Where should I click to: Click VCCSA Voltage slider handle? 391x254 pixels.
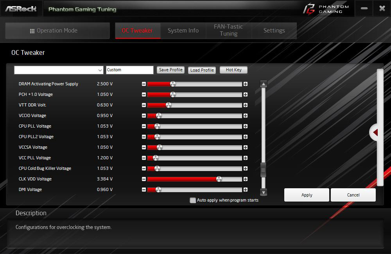pyautogui.click(x=160, y=148)
